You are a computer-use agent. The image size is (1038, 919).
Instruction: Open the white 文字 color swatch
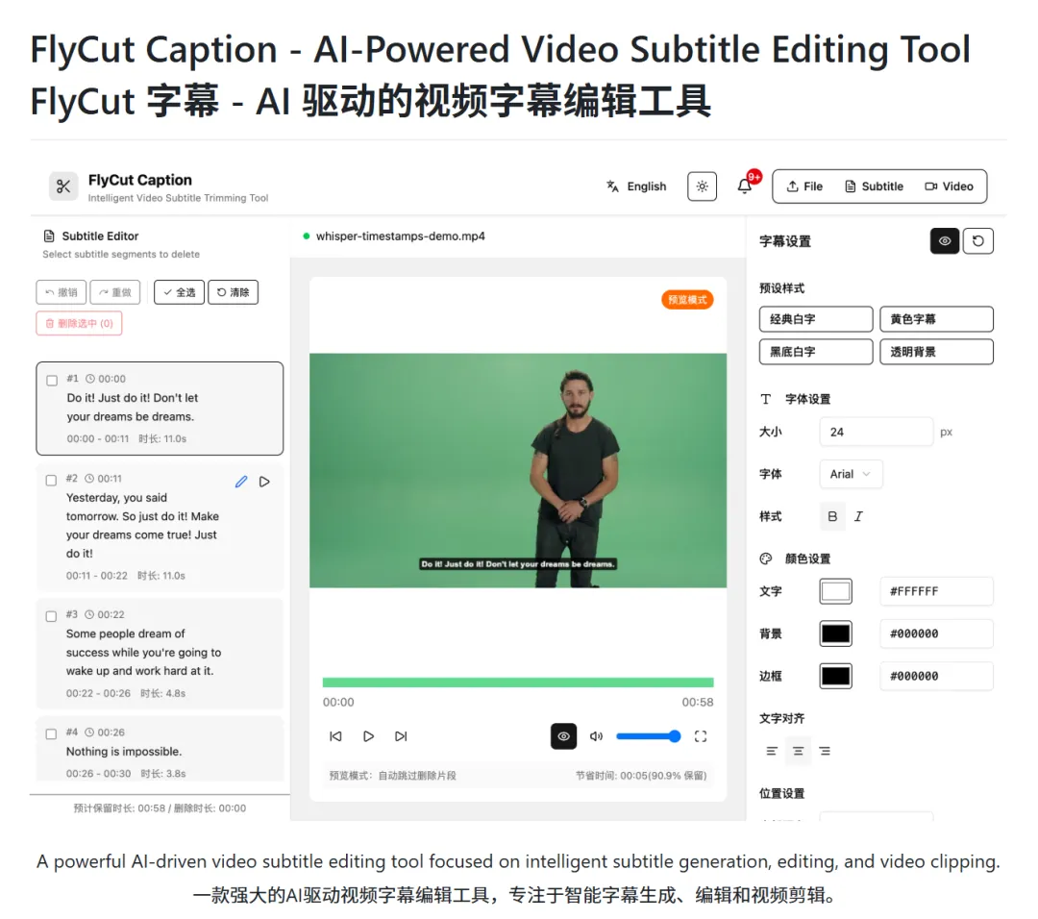coord(835,591)
